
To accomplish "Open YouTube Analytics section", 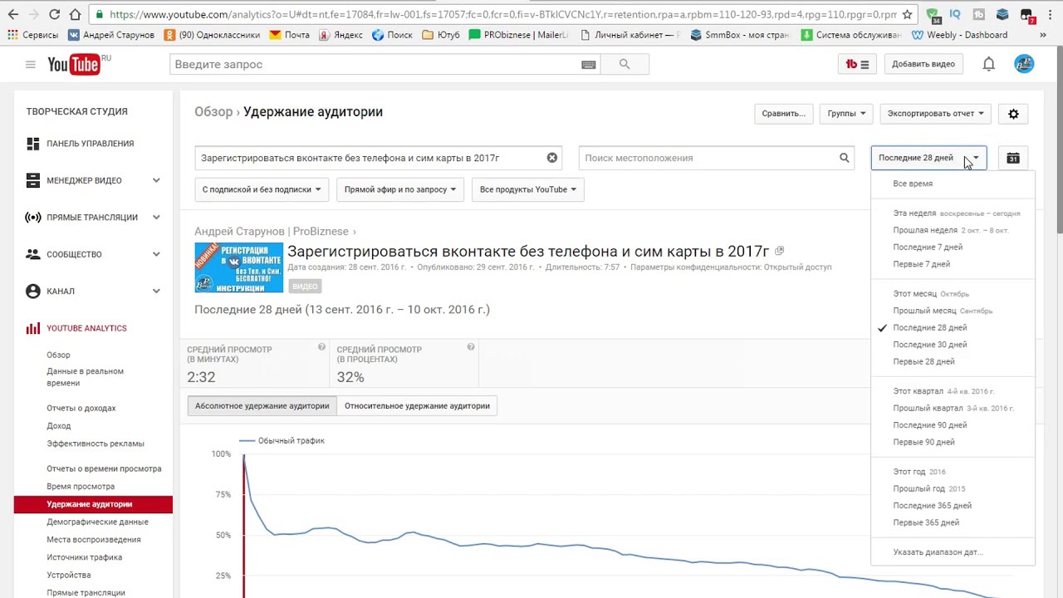I will point(86,328).
